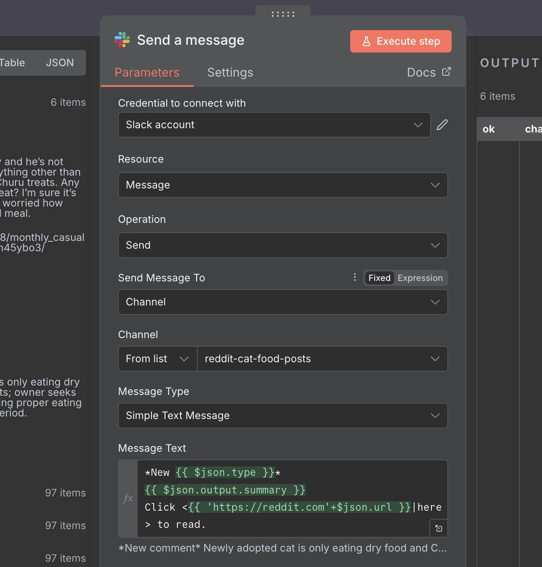Switch Send Message To to Expression mode
The image size is (542, 567).
[420, 278]
